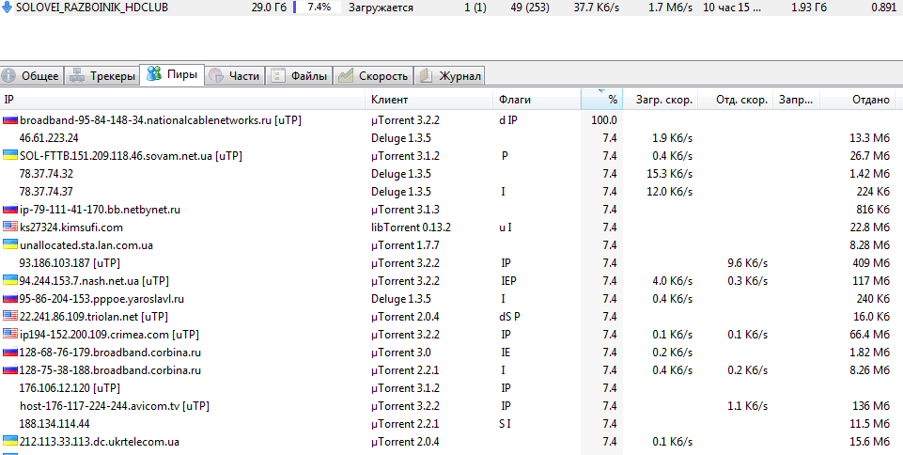Click Russian flag next to nationalcablenetworks.ru peer
Image resolution: width=903 pixels, height=455 pixels.
point(10,120)
